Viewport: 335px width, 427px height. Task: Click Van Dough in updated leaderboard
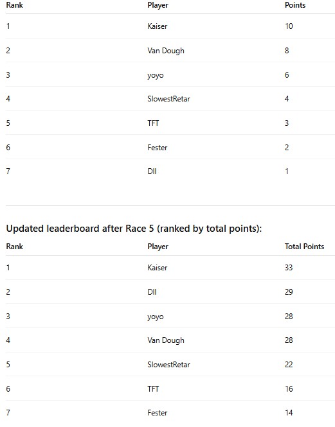[166, 340]
